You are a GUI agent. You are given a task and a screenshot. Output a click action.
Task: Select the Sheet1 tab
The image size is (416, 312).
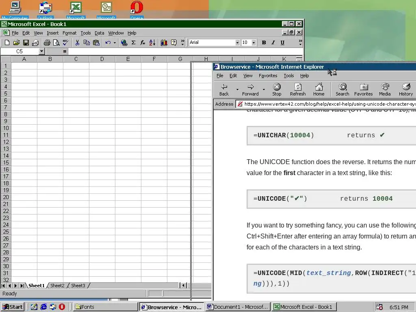[36, 286]
